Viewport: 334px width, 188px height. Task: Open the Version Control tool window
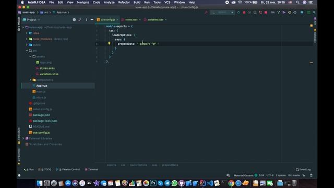[68, 169]
